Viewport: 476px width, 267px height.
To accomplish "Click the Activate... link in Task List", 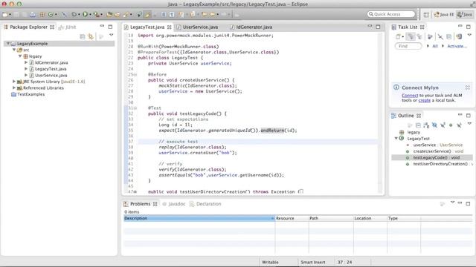I will pos(457,46).
